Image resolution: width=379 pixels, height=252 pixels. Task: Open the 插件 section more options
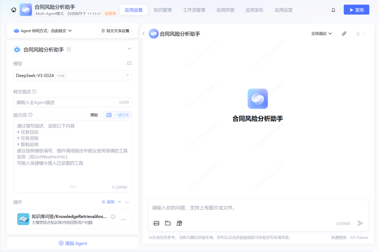tap(127, 202)
